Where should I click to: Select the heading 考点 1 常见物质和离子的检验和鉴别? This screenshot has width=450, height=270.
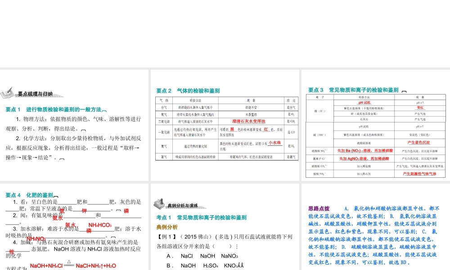click(x=202, y=217)
